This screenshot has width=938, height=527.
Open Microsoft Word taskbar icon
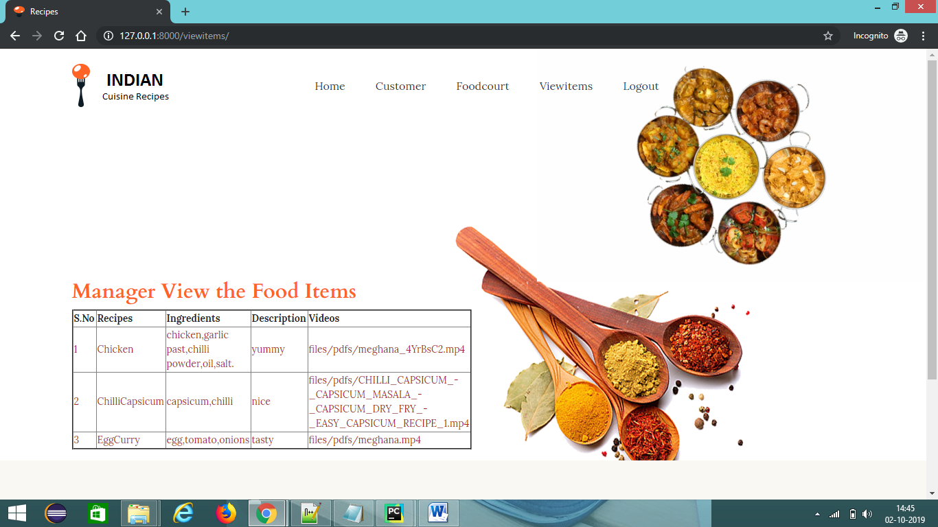438,513
